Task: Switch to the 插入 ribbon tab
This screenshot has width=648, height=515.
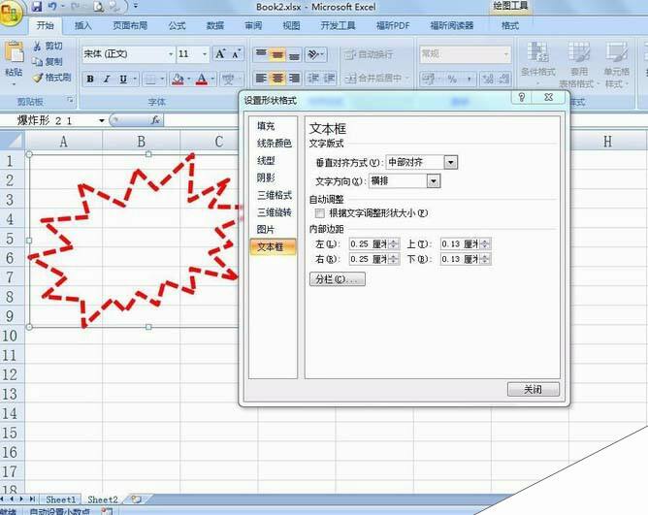Action: coord(83,25)
